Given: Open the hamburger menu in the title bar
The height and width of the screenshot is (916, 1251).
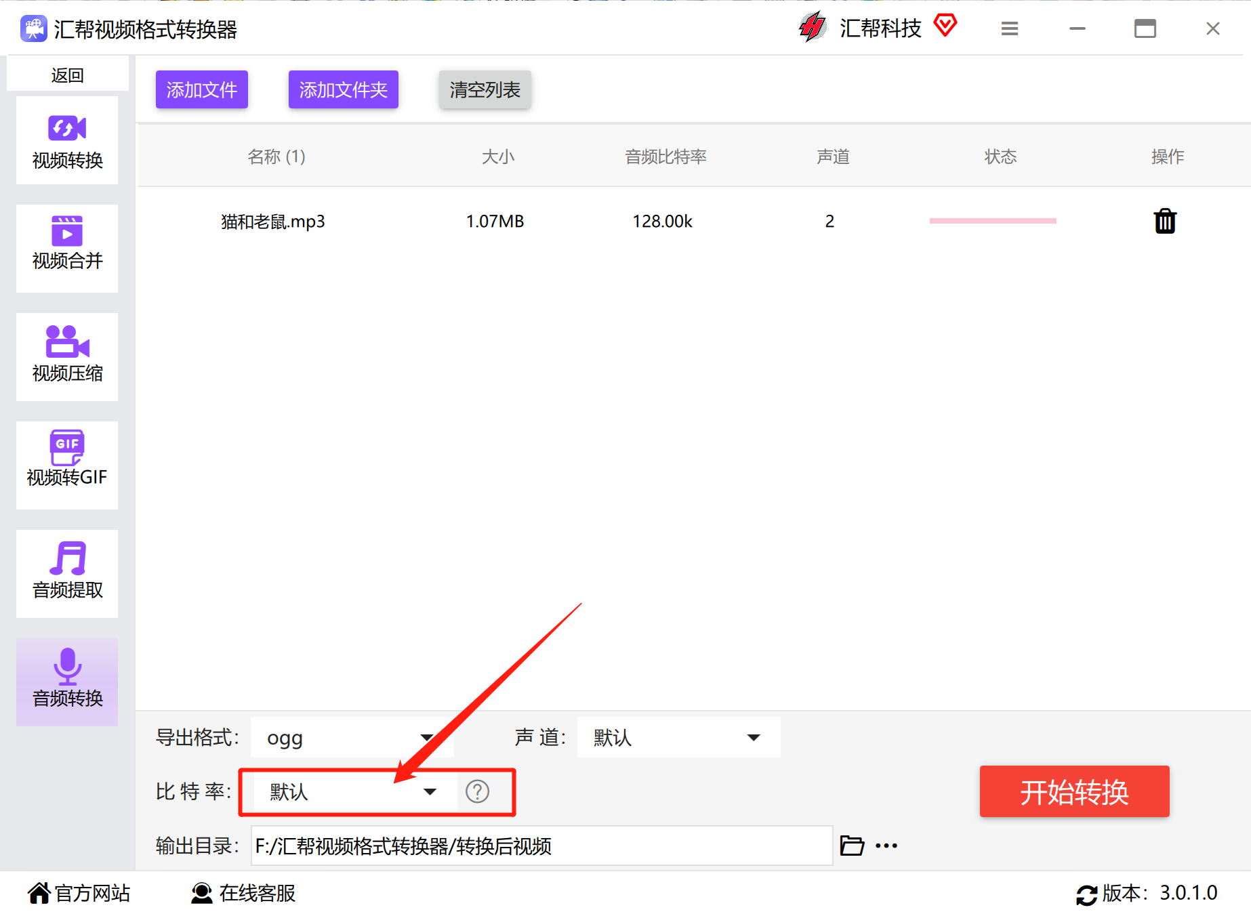Looking at the screenshot, I should 1010,28.
